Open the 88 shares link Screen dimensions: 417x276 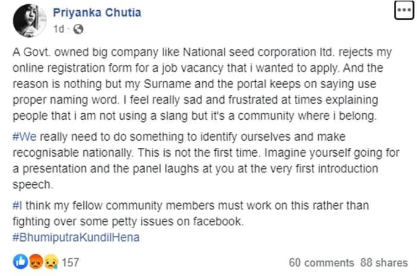click(384, 263)
